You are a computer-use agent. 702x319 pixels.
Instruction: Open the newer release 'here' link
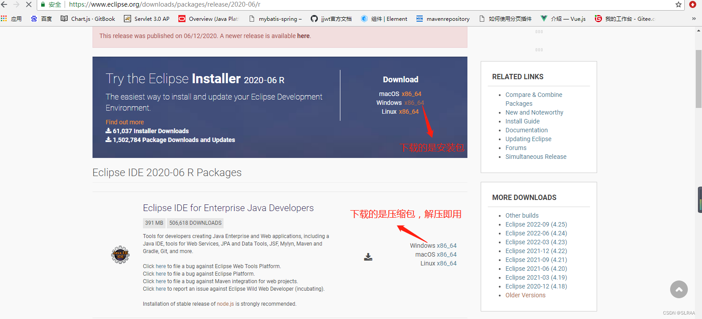(303, 36)
